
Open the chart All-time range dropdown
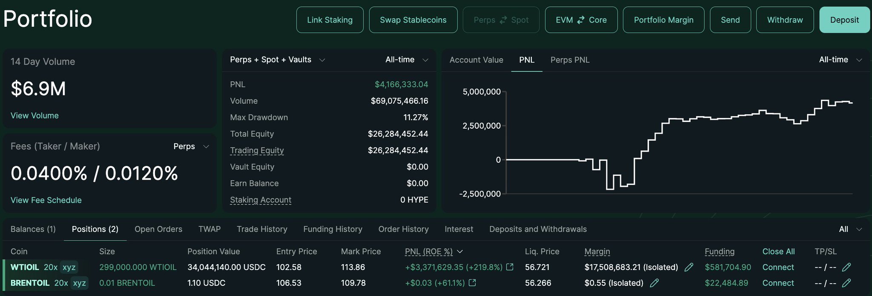click(x=840, y=60)
